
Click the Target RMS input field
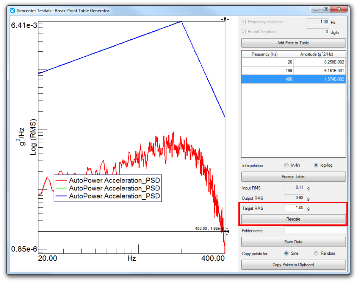(294, 208)
